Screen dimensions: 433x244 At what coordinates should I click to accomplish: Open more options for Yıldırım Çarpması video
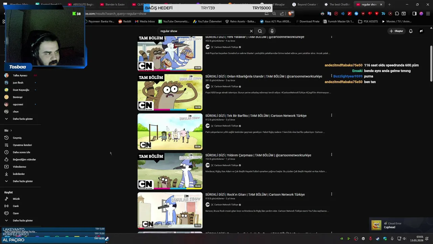point(332,155)
